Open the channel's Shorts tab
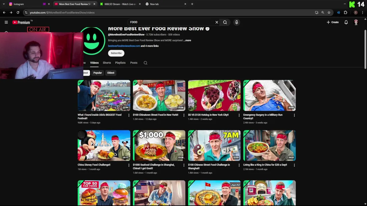 (107, 63)
